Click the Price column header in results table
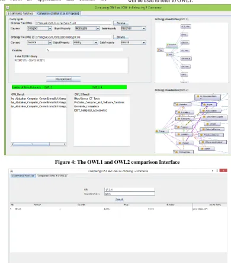The width and height of the screenshot is (231, 263). (x=126, y=205)
